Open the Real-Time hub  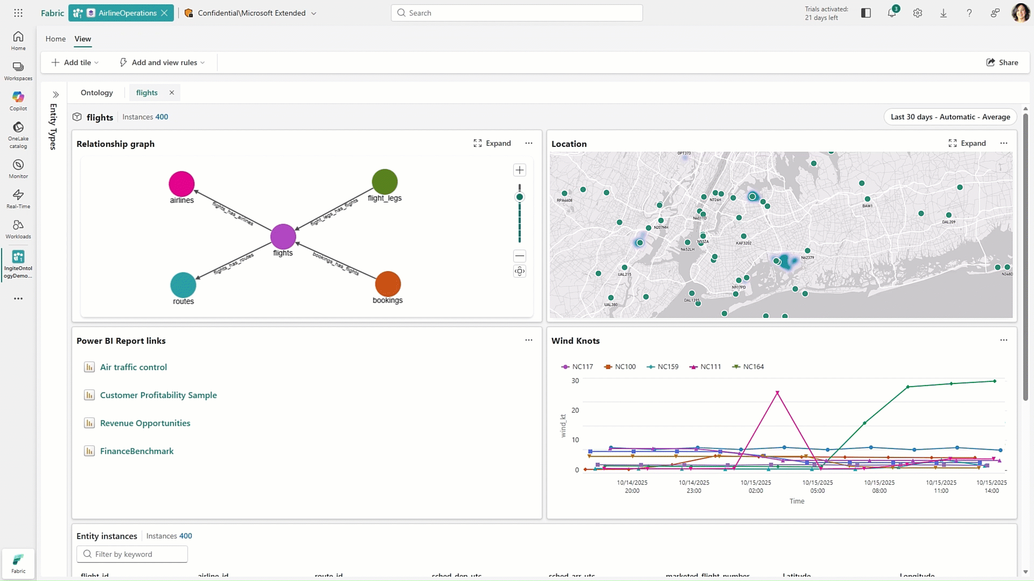click(18, 199)
